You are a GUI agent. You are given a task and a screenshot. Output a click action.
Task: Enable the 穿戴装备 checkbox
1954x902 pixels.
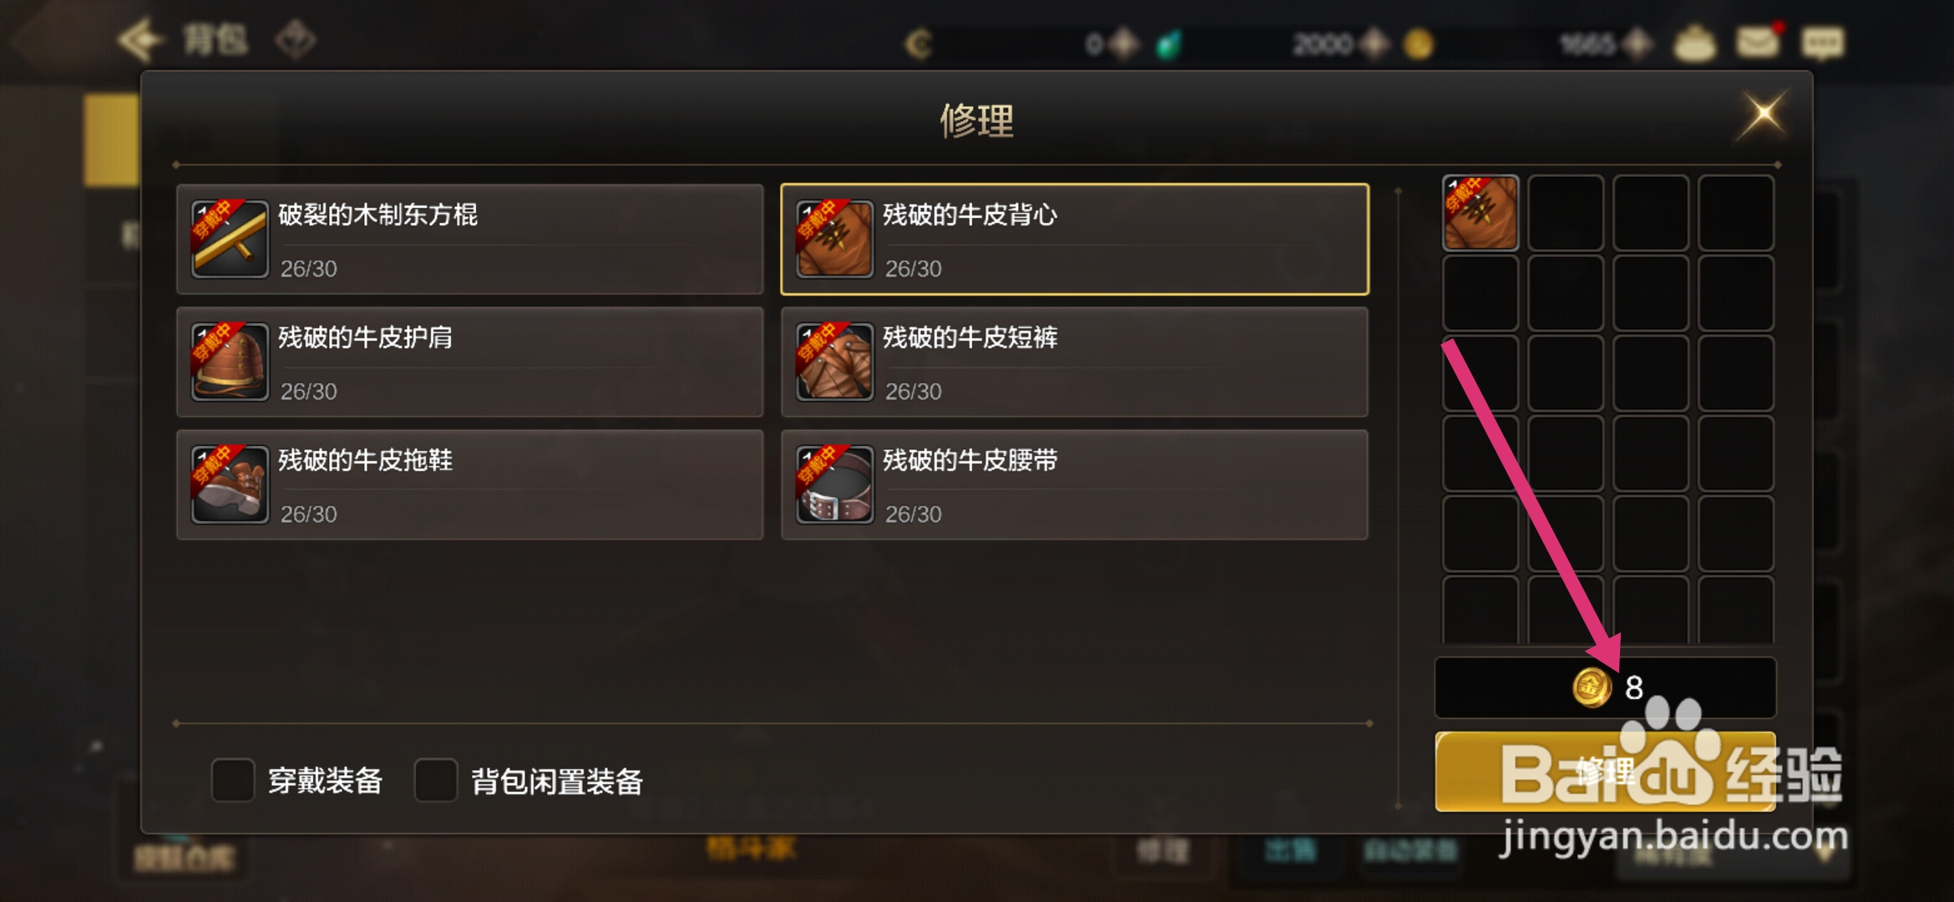pyautogui.click(x=233, y=780)
